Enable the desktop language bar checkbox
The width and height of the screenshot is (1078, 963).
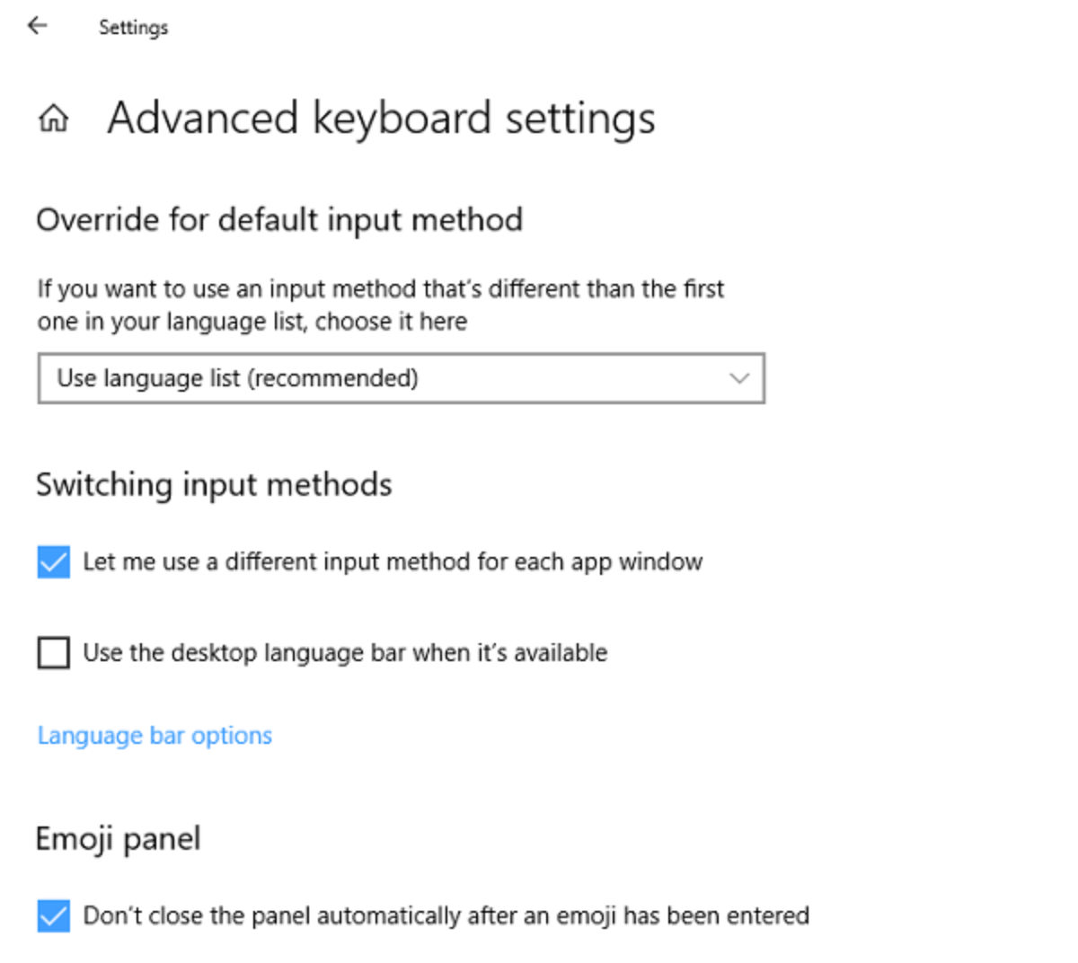[x=54, y=653]
